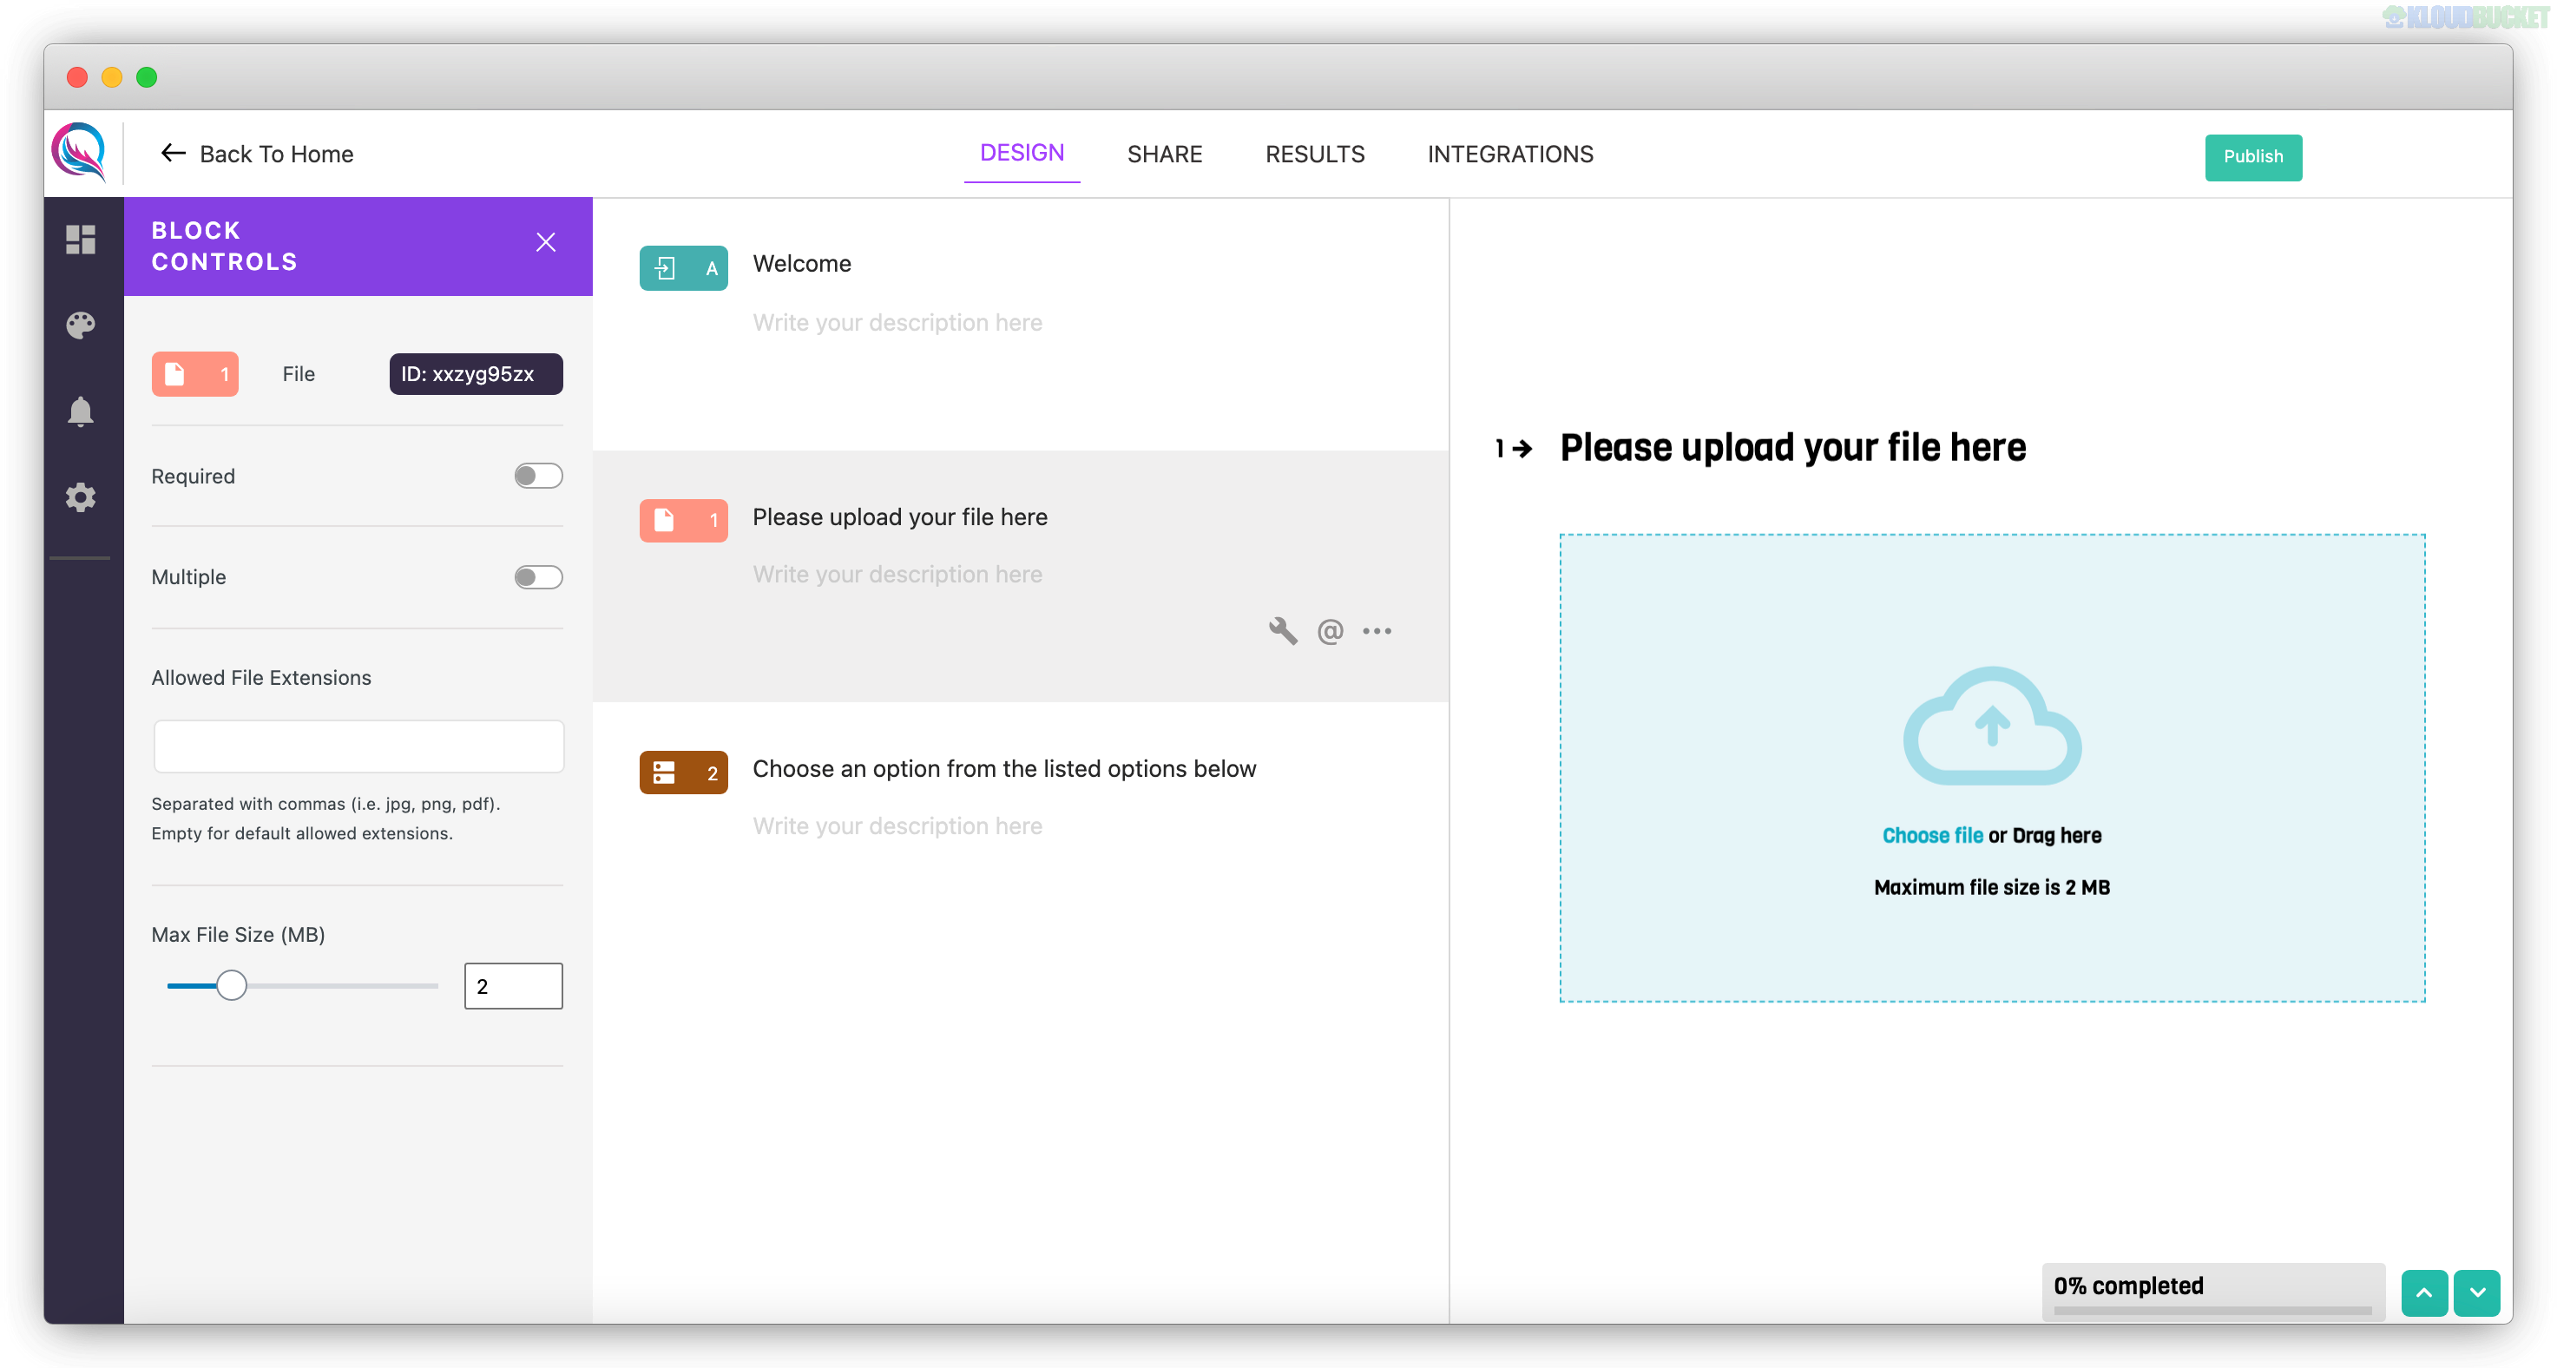Image resolution: width=2557 pixels, height=1368 pixels.
Task: Click the Choose file link
Action: click(x=1932, y=835)
